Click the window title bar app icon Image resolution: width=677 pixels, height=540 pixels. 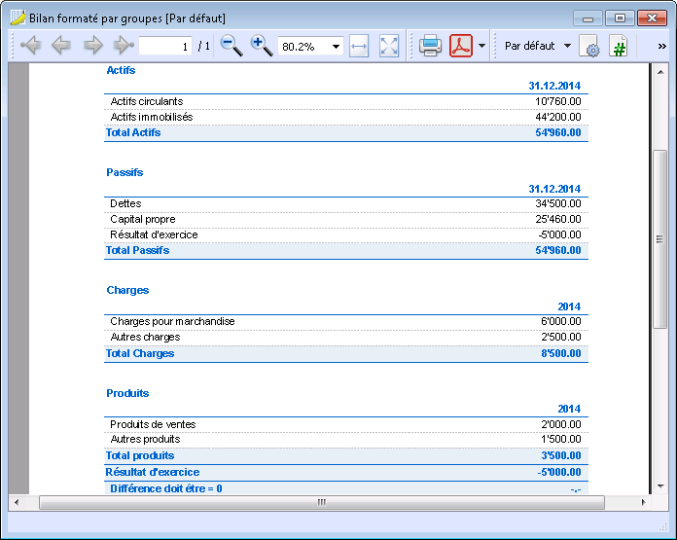[x=18, y=18]
